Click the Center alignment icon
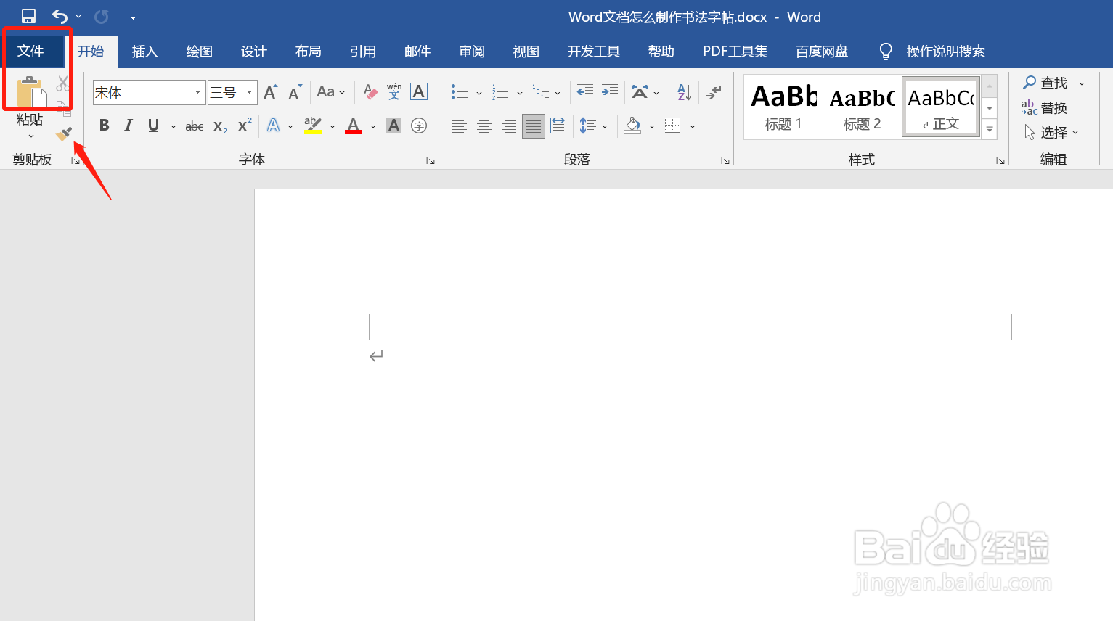1113x621 pixels. [x=484, y=126]
